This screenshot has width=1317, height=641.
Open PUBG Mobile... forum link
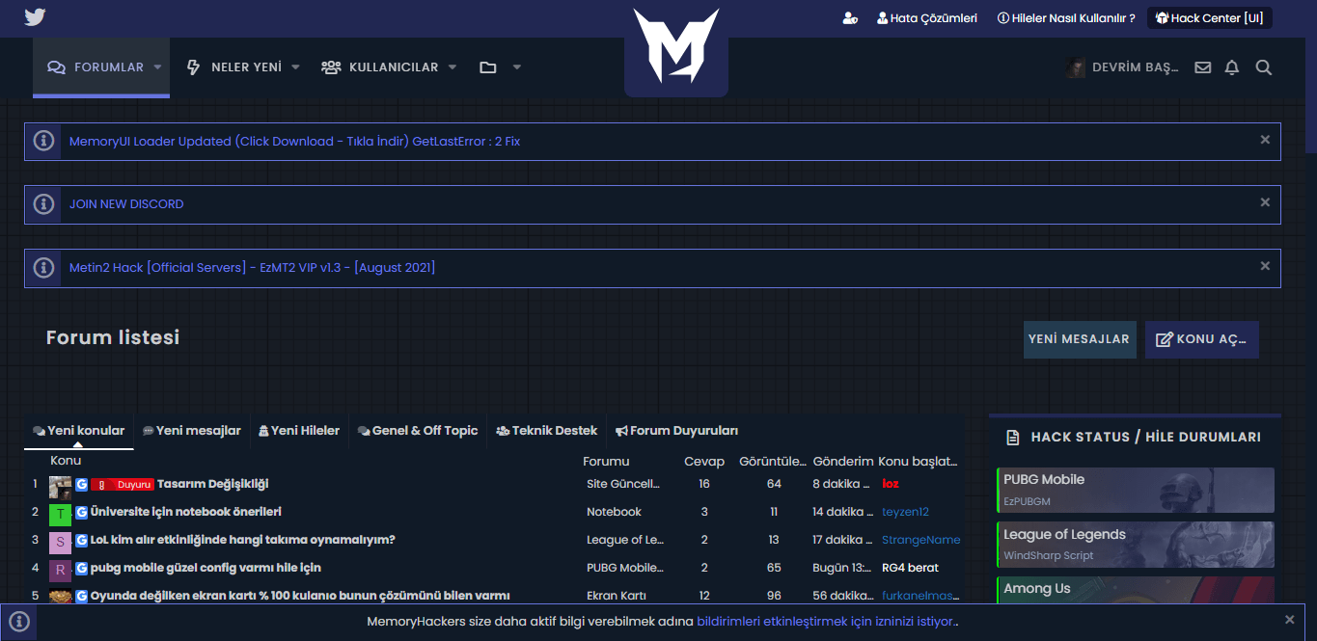[624, 568]
